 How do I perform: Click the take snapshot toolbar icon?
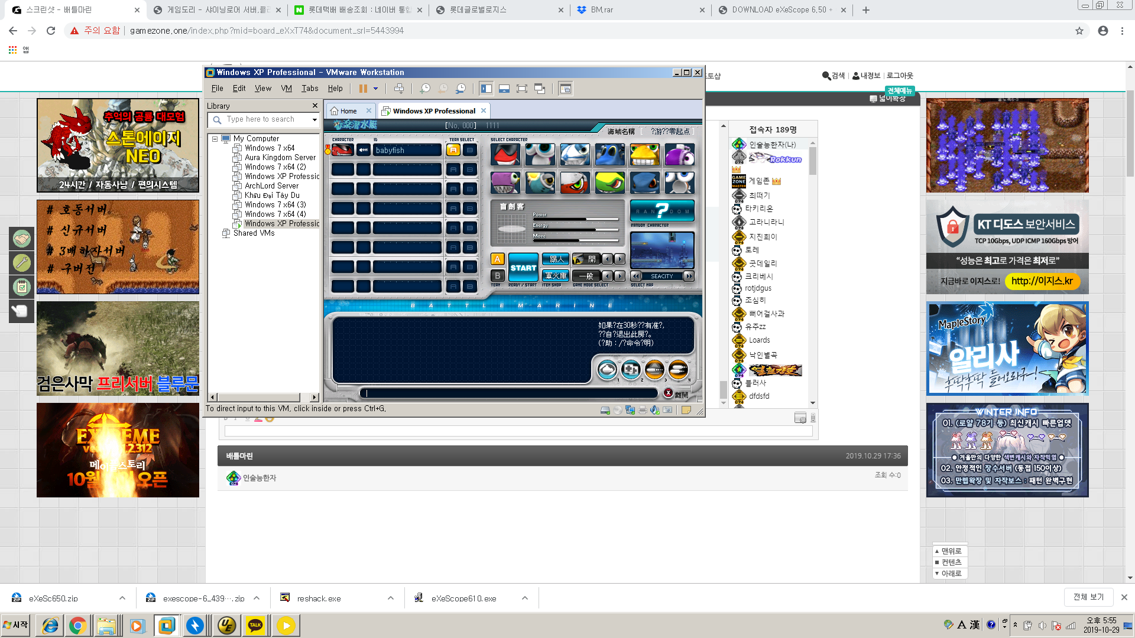(425, 89)
